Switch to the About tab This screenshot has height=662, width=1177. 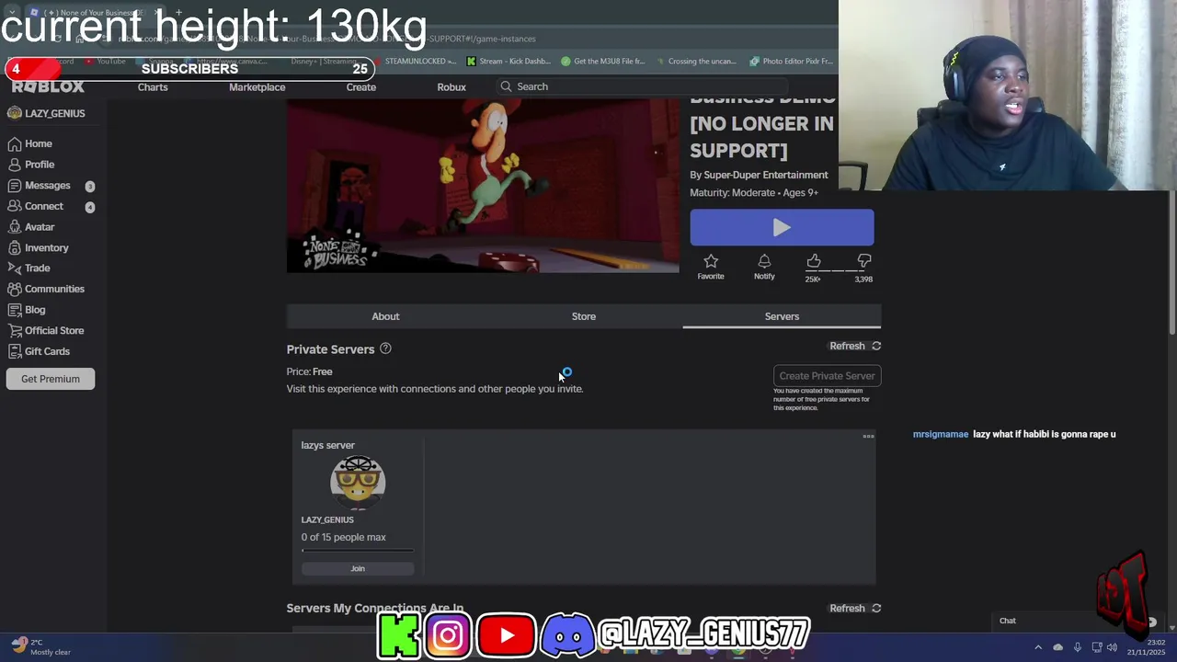[x=385, y=316]
